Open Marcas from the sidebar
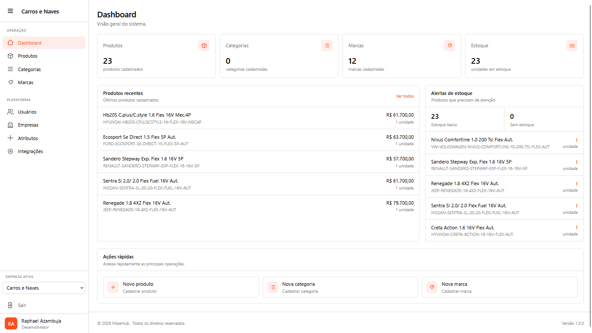 [x=44, y=82]
